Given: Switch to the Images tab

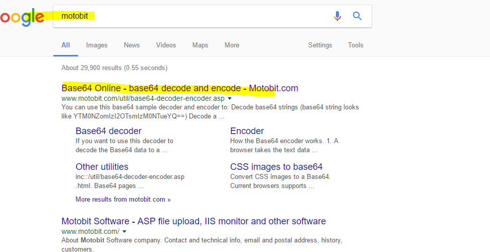Looking at the screenshot, I should [97, 45].
